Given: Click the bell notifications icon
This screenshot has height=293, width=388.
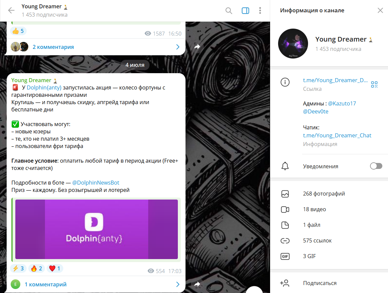Looking at the screenshot, I should (x=285, y=166).
